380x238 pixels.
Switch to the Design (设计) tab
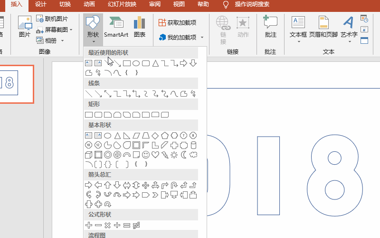(x=40, y=4)
